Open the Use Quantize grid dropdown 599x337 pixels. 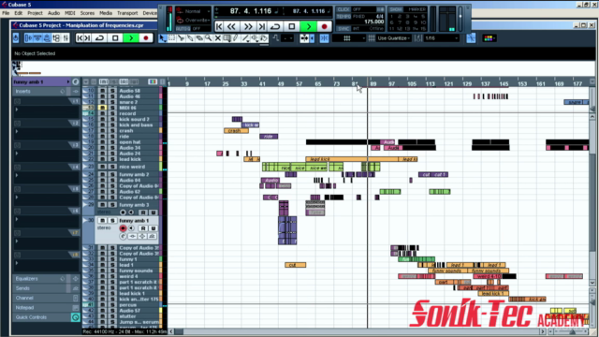click(393, 38)
